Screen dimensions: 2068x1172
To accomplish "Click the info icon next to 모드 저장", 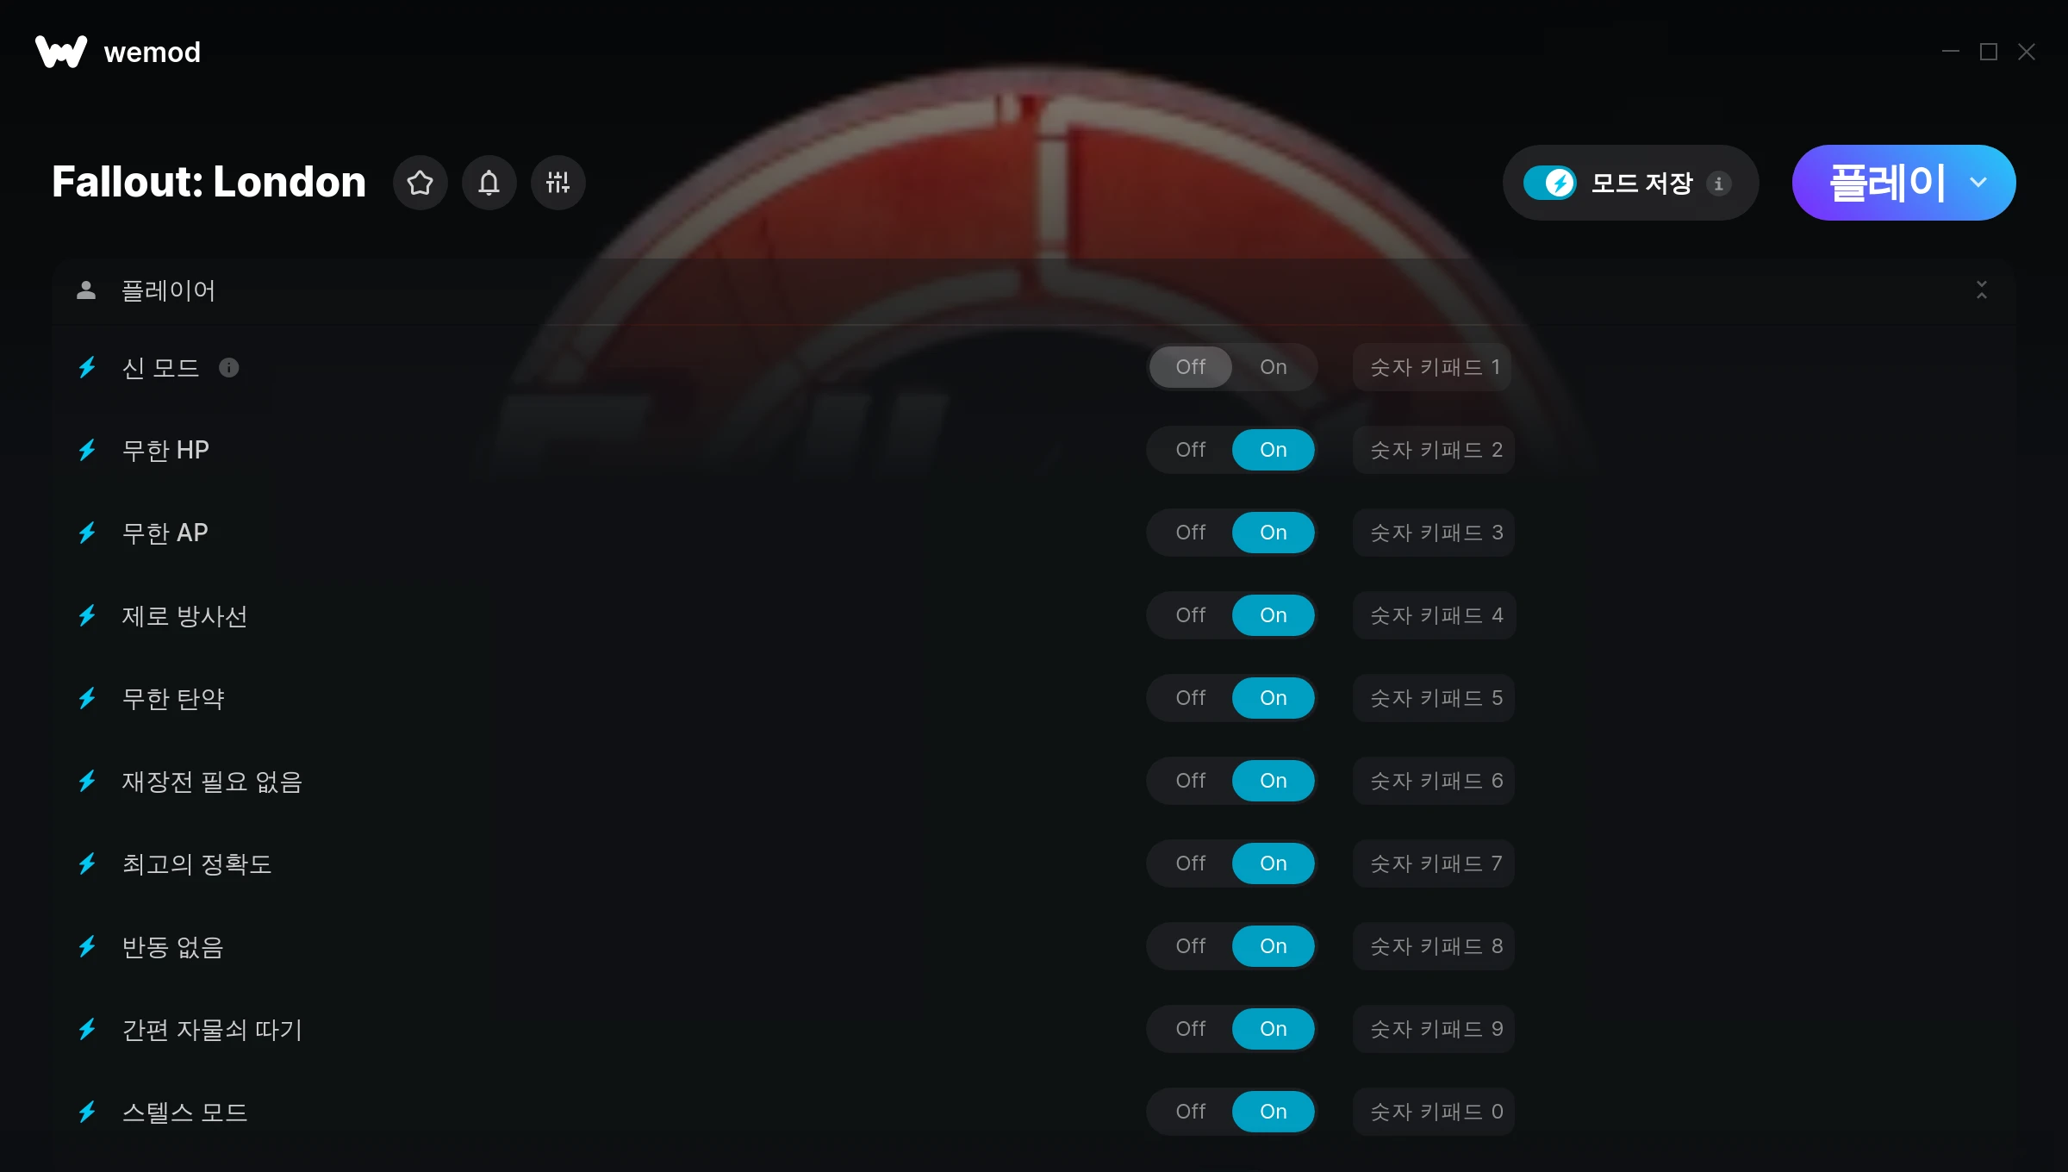I will [1719, 184].
